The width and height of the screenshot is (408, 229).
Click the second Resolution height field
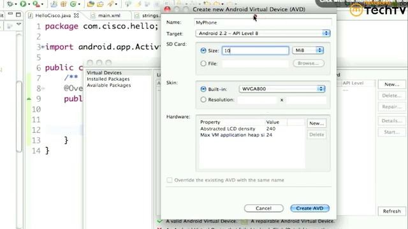point(306,100)
